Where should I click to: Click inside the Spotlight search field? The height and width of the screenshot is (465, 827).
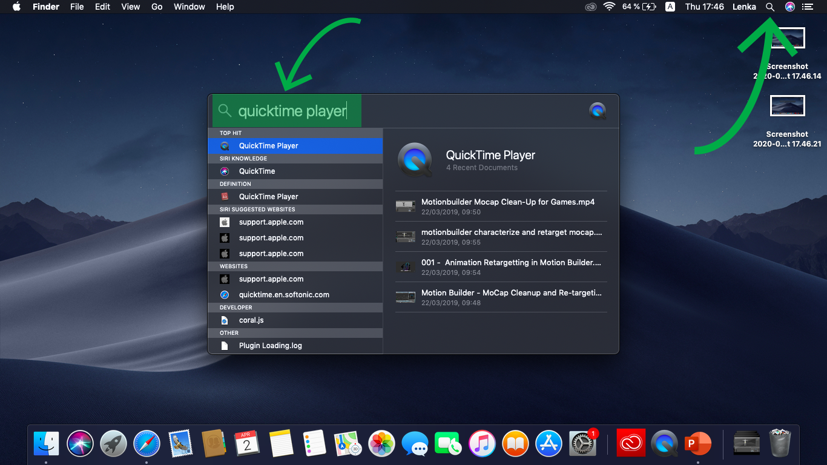point(400,111)
